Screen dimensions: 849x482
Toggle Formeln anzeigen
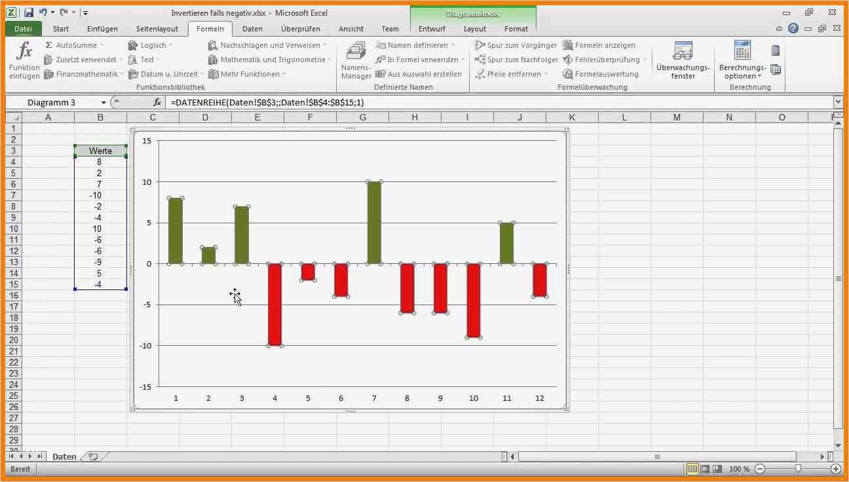[x=599, y=45]
